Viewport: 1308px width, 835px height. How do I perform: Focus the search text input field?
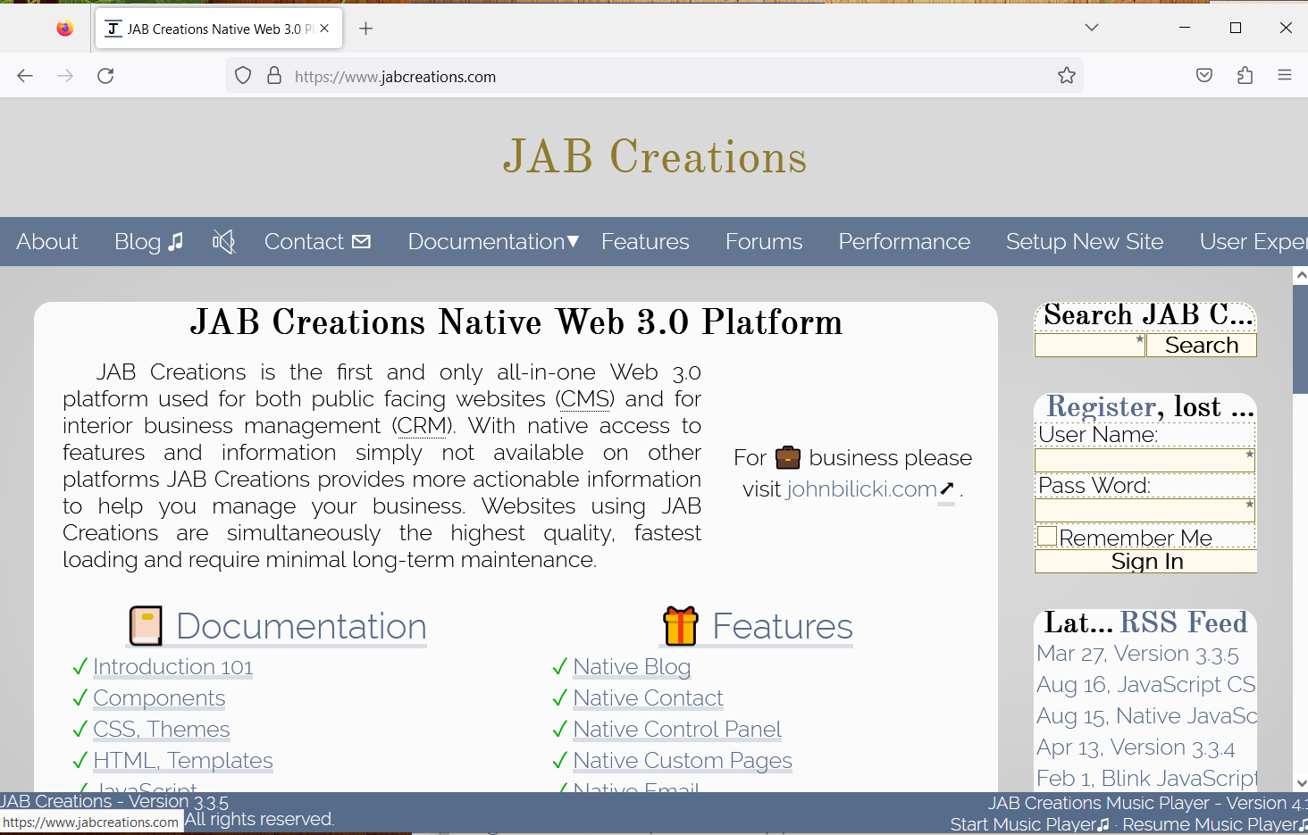1090,345
